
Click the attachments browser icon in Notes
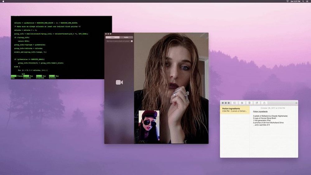click(242, 103)
